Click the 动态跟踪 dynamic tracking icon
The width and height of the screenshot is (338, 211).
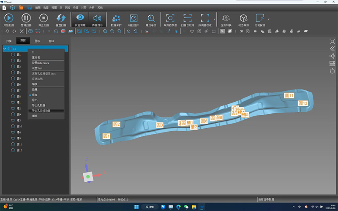[x=243, y=19]
